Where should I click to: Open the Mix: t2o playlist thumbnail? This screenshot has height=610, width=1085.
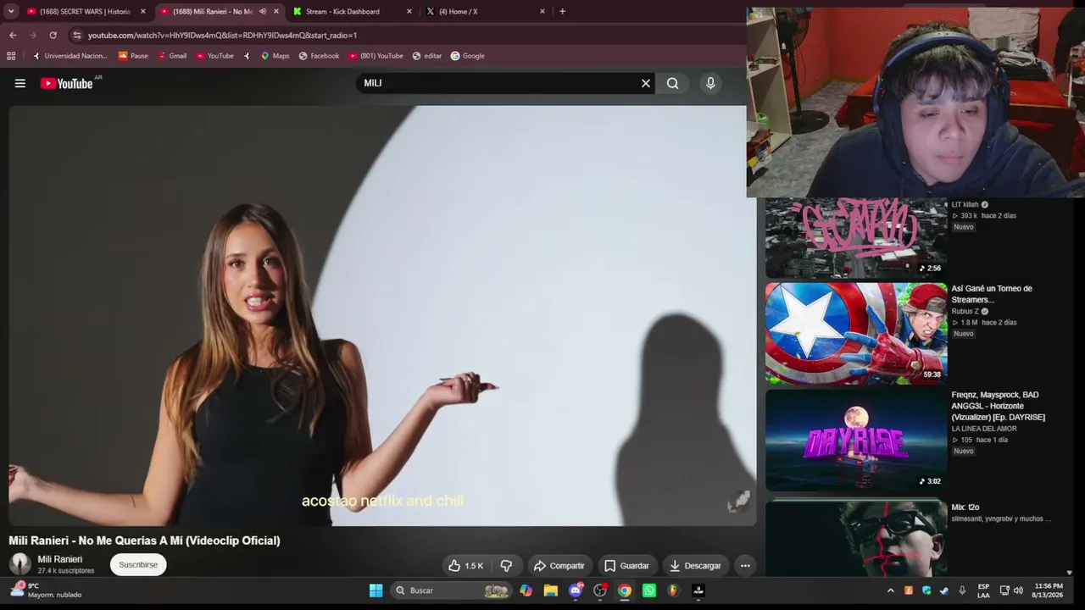tap(856, 539)
